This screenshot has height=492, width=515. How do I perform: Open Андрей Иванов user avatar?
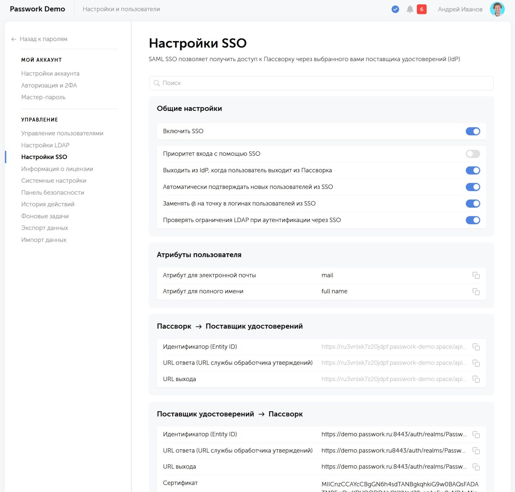497,9
